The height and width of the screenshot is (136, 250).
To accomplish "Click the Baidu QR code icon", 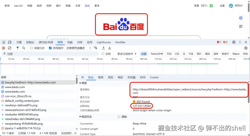I will 241,27.
